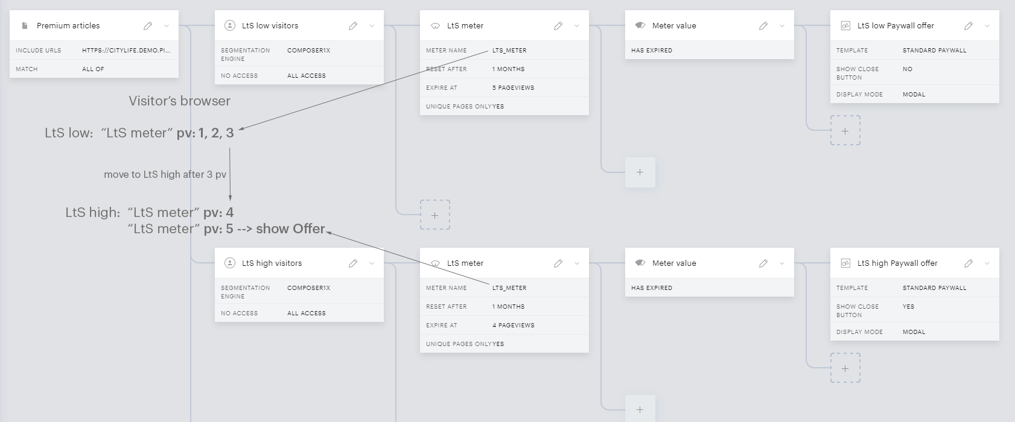Add step after upper Meter value branch
The image size is (1015, 422).
[x=640, y=172]
